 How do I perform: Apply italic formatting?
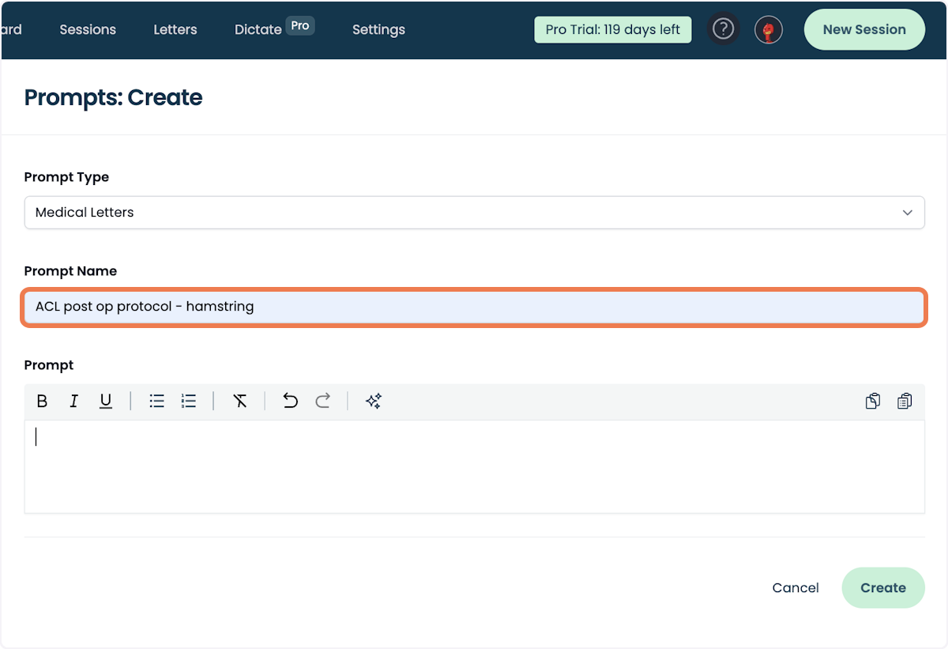coord(73,401)
